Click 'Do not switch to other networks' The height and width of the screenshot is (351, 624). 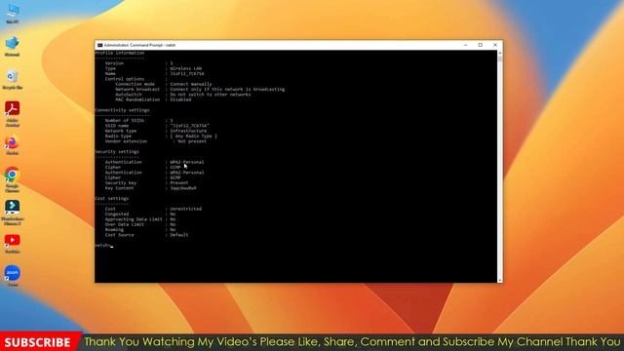(211, 95)
